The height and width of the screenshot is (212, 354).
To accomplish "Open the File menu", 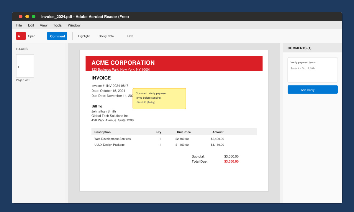I will click(19, 25).
